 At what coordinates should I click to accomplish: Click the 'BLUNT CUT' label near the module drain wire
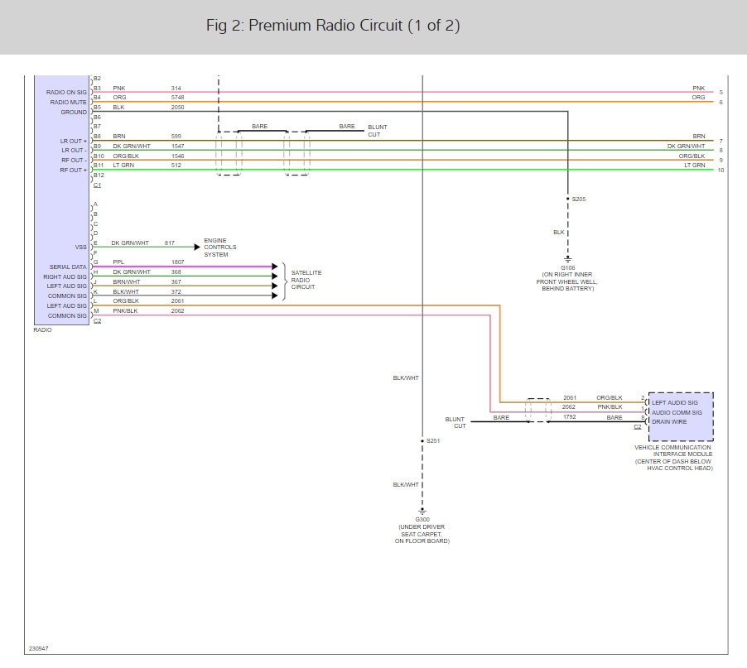(456, 423)
